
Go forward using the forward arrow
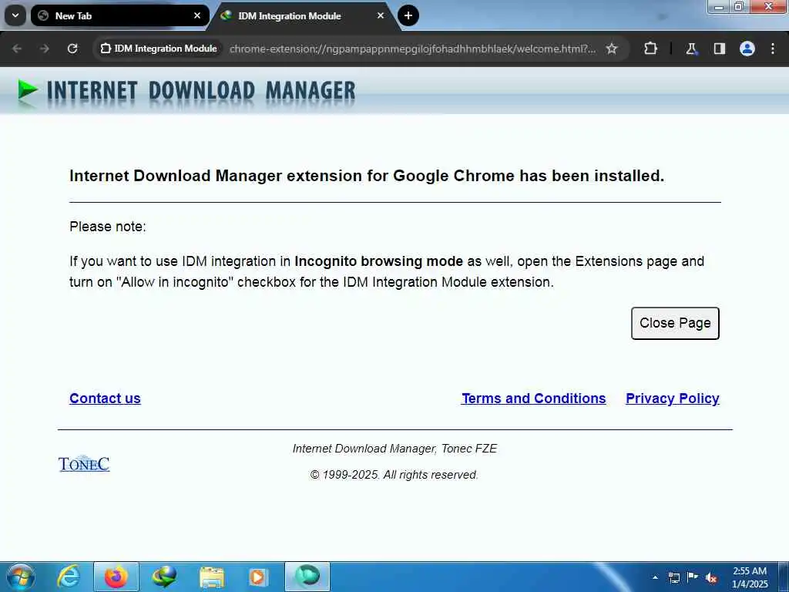[44, 49]
